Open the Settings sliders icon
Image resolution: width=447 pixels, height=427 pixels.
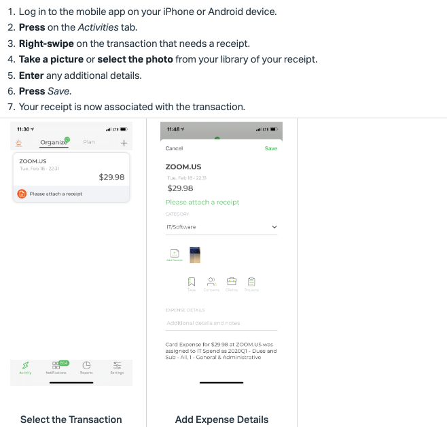click(117, 367)
